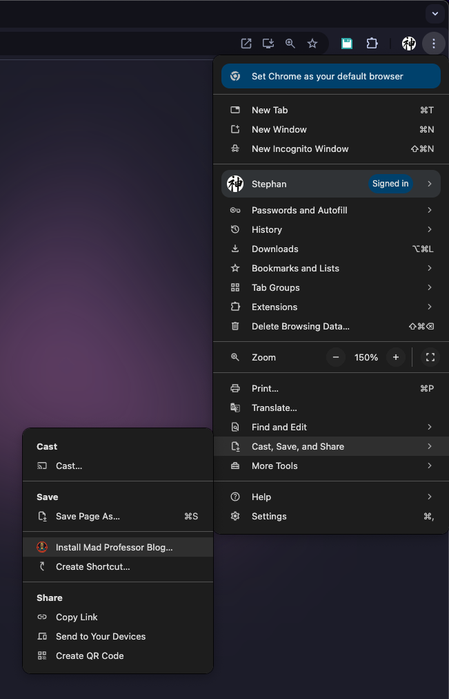This screenshot has width=449, height=699.
Task: Open the teal floppy disk extension
Action: tap(347, 44)
